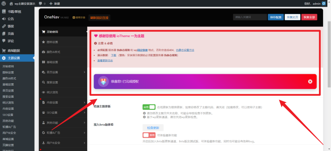
Task: Open 用户&安全 in WP submenu
Action: click(9, 133)
